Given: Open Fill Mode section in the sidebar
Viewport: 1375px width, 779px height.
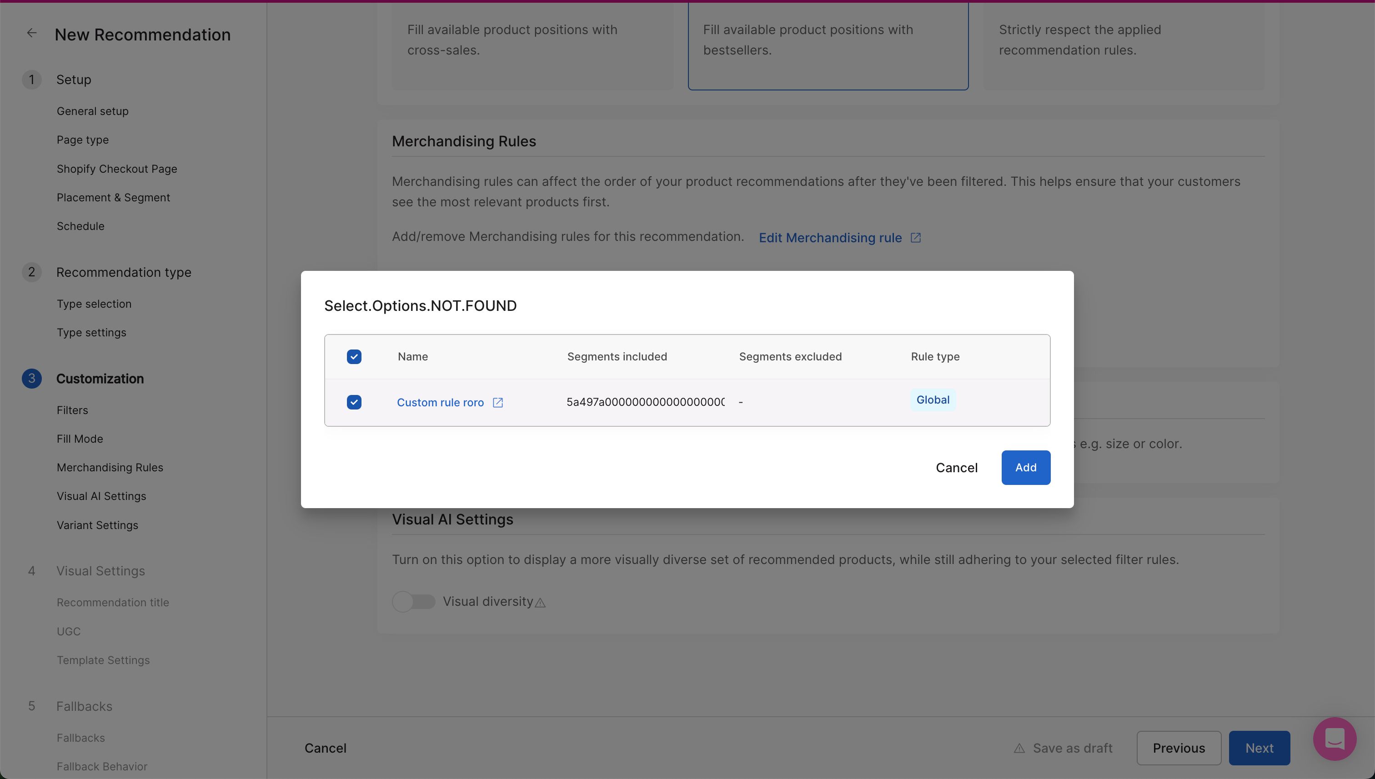Looking at the screenshot, I should [80, 439].
